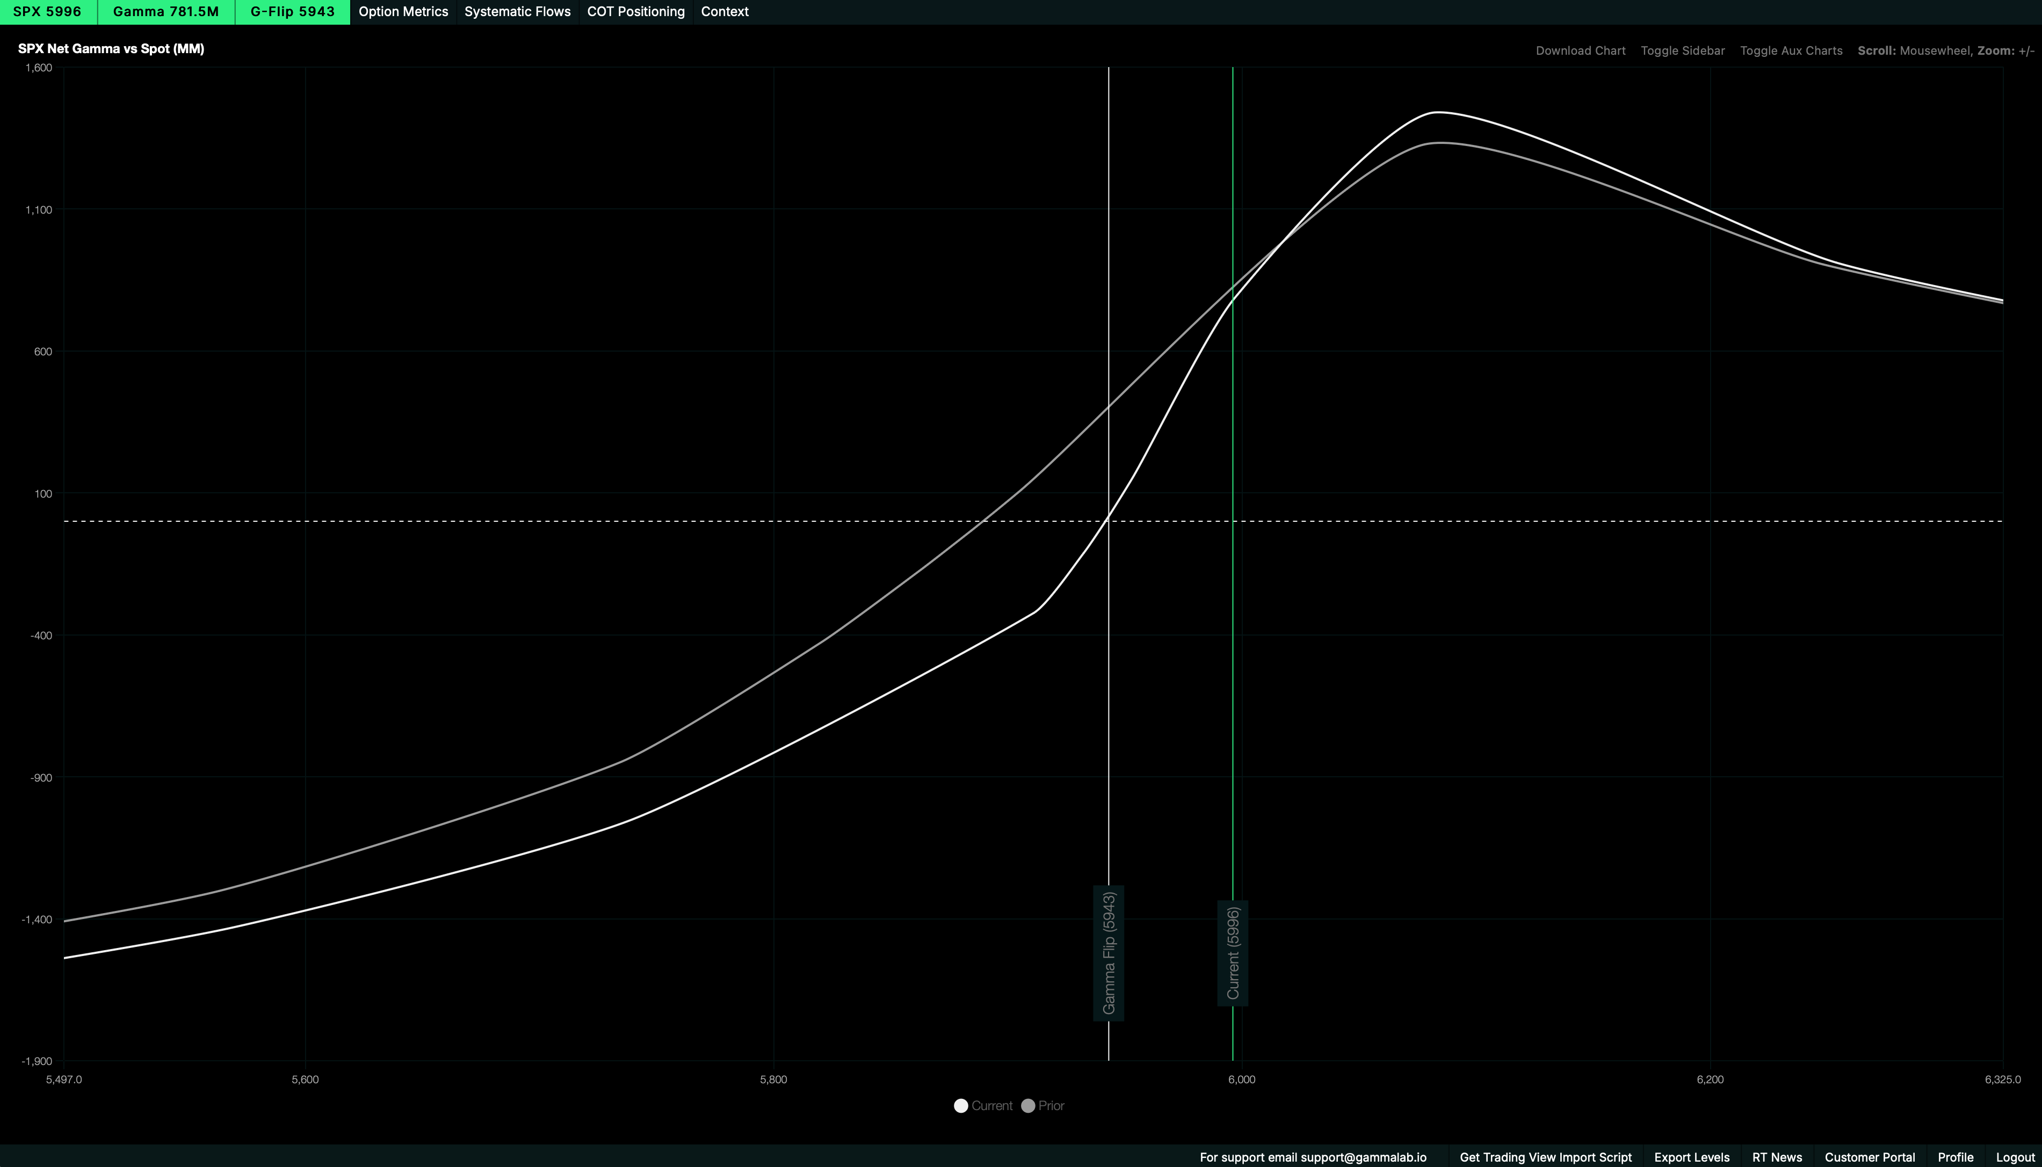Open COT Positioning tab
2042x1167 pixels.
636,12
